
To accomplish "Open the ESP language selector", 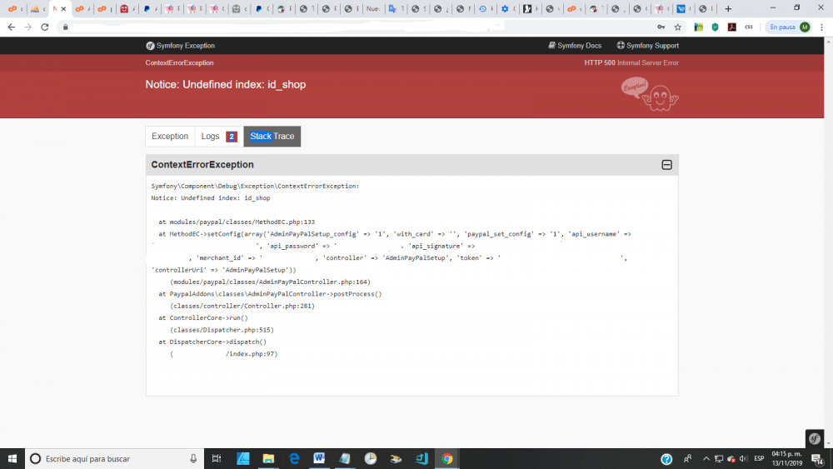I will (x=759, y=459).
